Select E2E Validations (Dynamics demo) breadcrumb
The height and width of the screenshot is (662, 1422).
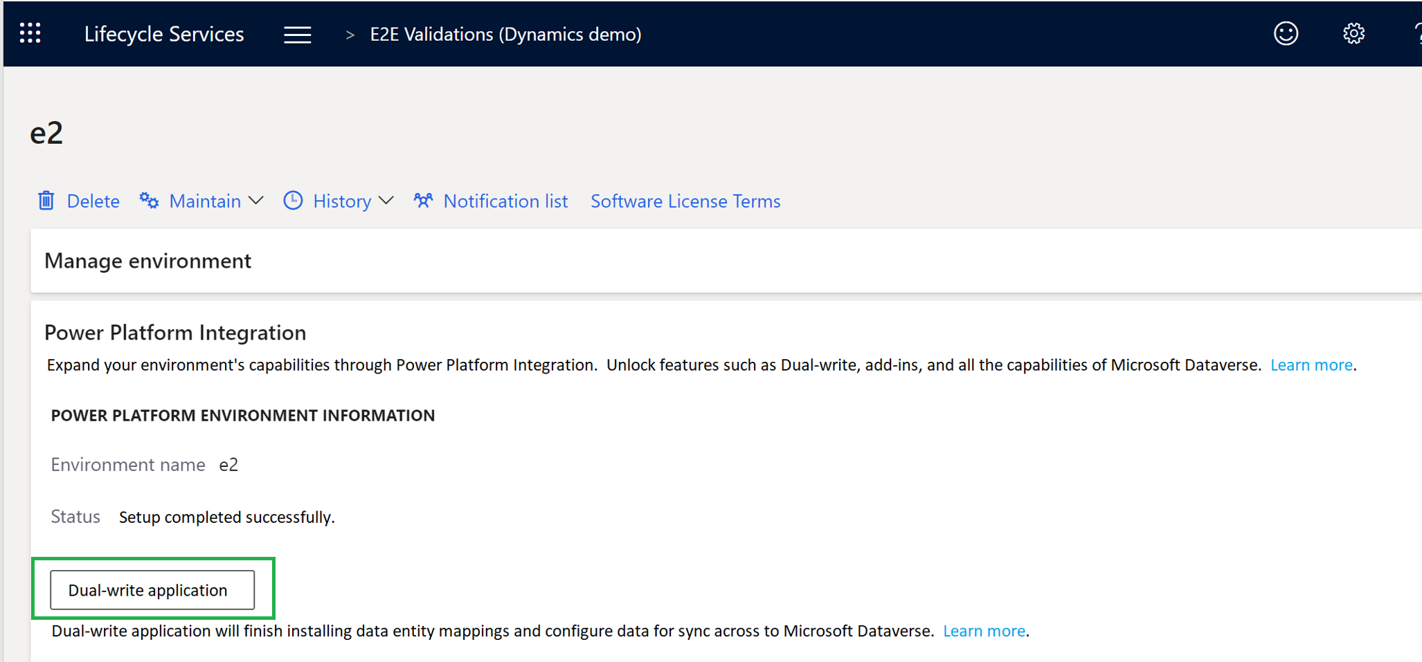(505, 33)
